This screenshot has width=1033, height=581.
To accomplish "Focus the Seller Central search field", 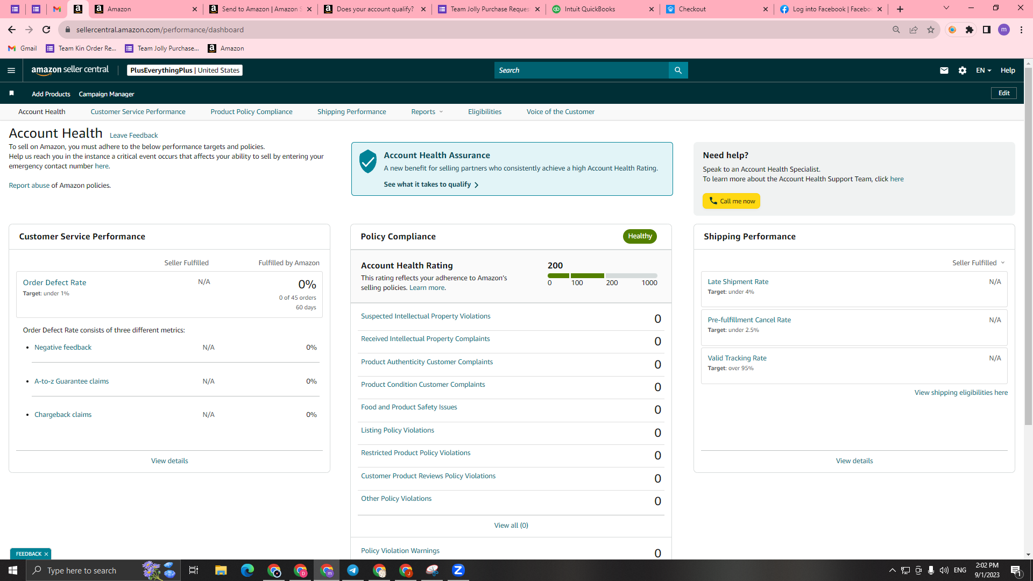I will coord(582,70).
